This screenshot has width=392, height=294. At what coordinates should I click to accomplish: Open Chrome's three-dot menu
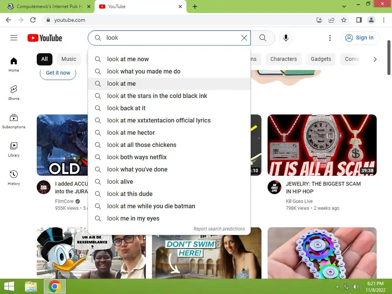click(384, 20)
